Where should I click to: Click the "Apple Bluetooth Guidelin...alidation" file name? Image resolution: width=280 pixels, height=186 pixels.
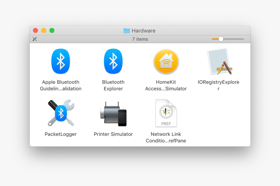pos(61,85)
